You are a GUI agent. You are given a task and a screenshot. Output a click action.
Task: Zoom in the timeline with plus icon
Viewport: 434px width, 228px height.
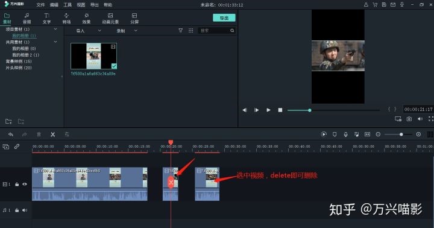418,135
